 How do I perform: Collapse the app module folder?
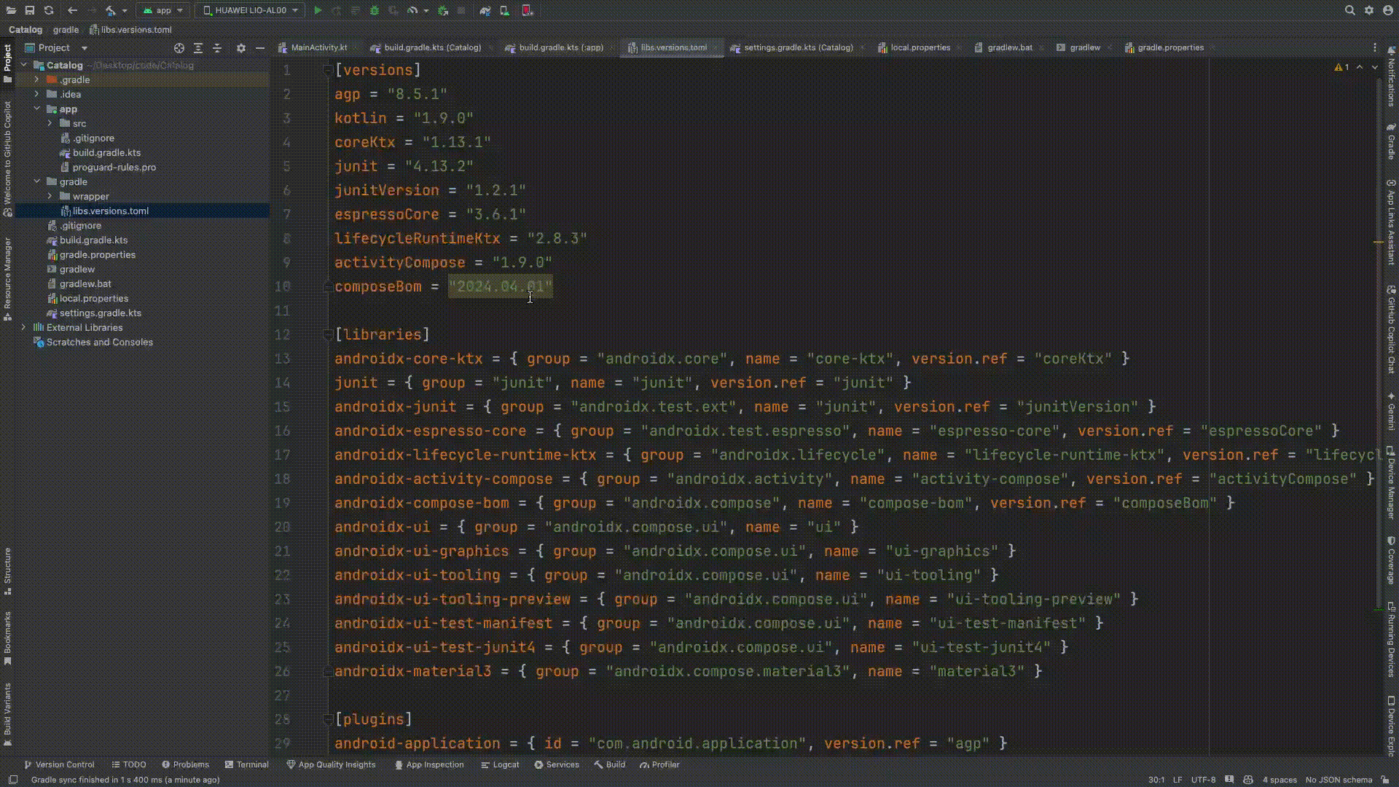(36, 109)
